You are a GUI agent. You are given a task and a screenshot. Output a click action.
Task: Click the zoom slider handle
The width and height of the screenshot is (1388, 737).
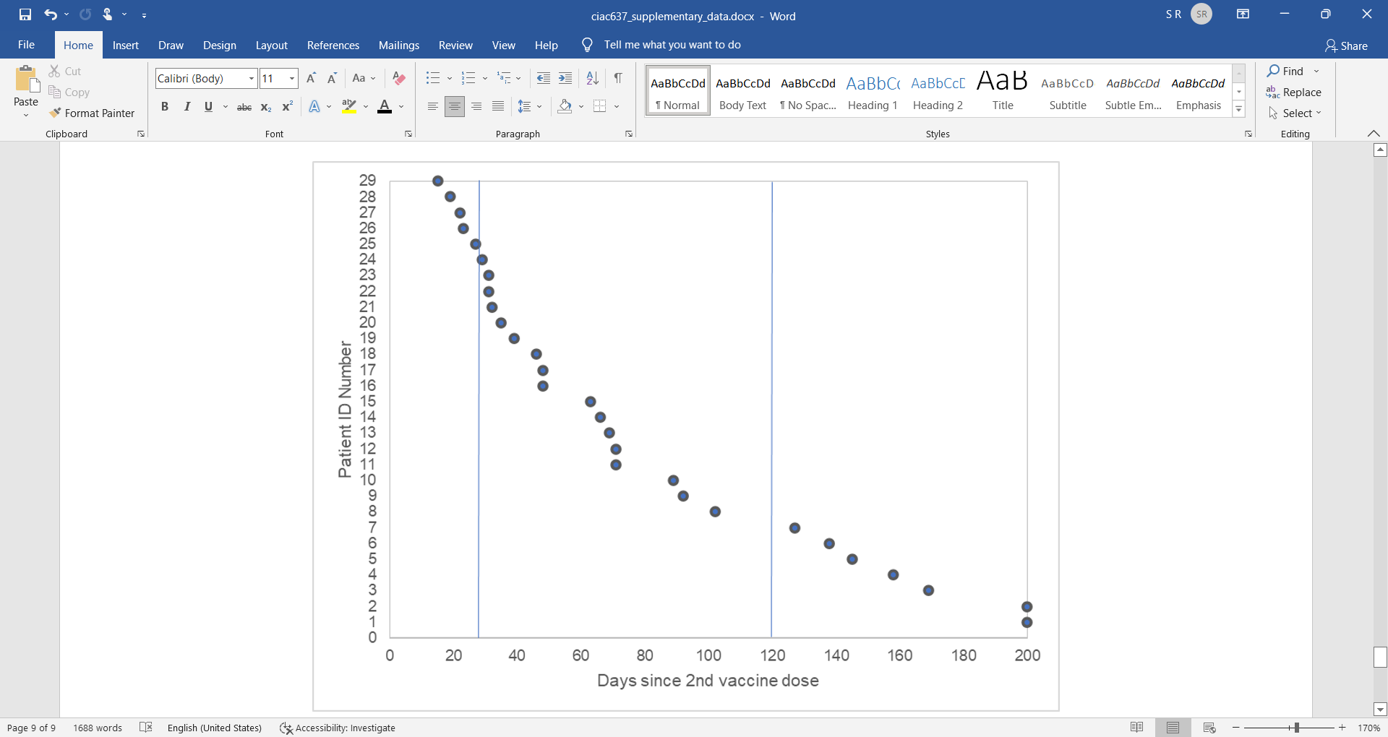[1296, 728]
